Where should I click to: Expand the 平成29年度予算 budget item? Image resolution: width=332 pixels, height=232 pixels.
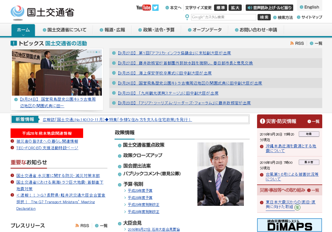click(x=140, y=191)
